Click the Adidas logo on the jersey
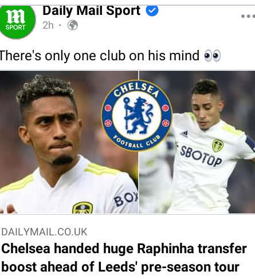255x279 pixels. (185, 134)
